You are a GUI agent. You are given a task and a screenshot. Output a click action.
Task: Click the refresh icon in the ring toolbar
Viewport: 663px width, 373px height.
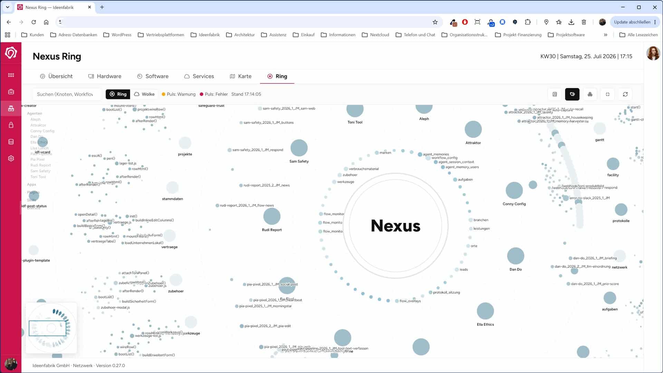coord(625,94)
